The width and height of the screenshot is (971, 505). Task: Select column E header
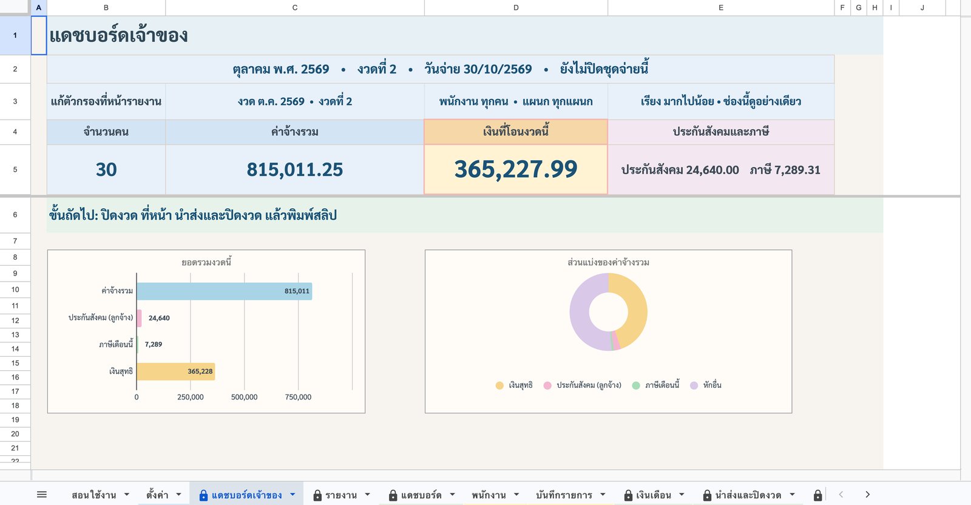(721, 7)
